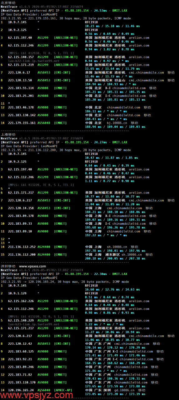The image size is (179, 400).
Task: Select the MPLS Lbl 412930 line
Action: coord(41,53)
